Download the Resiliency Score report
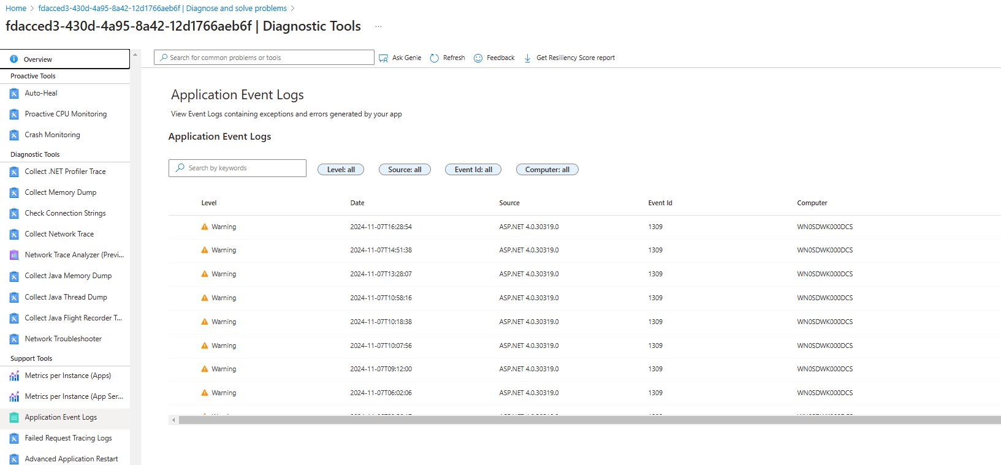Viewport: 1001px width, 465px height. point(570,58)
